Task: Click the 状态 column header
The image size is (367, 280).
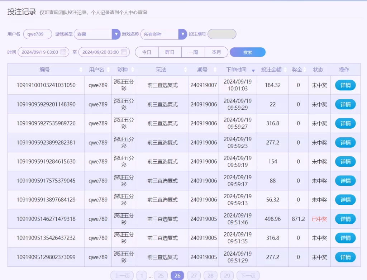Action: [318, 70]
